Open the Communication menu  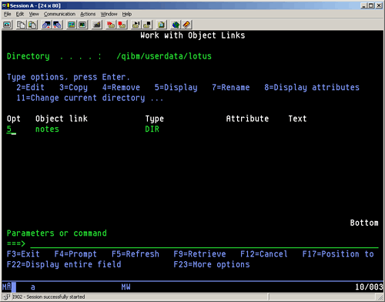click(x=59, y=14)
